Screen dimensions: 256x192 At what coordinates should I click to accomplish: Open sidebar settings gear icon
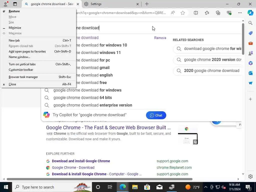[250, 176]
